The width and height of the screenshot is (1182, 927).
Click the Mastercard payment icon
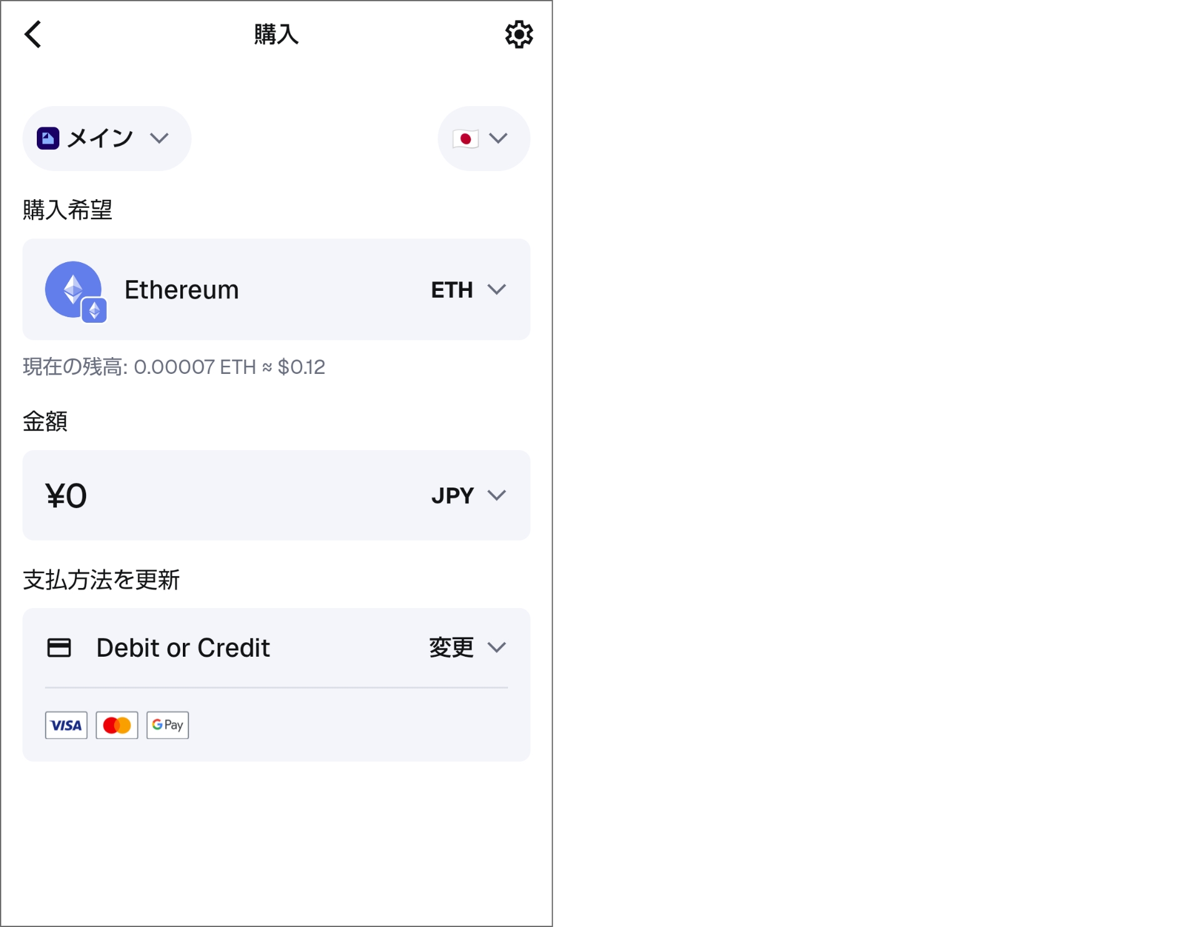tap(116, 725)
